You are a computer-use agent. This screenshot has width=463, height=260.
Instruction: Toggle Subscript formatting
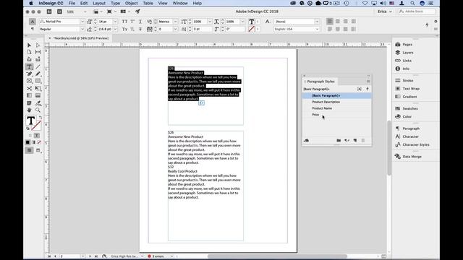pos(132,29)
